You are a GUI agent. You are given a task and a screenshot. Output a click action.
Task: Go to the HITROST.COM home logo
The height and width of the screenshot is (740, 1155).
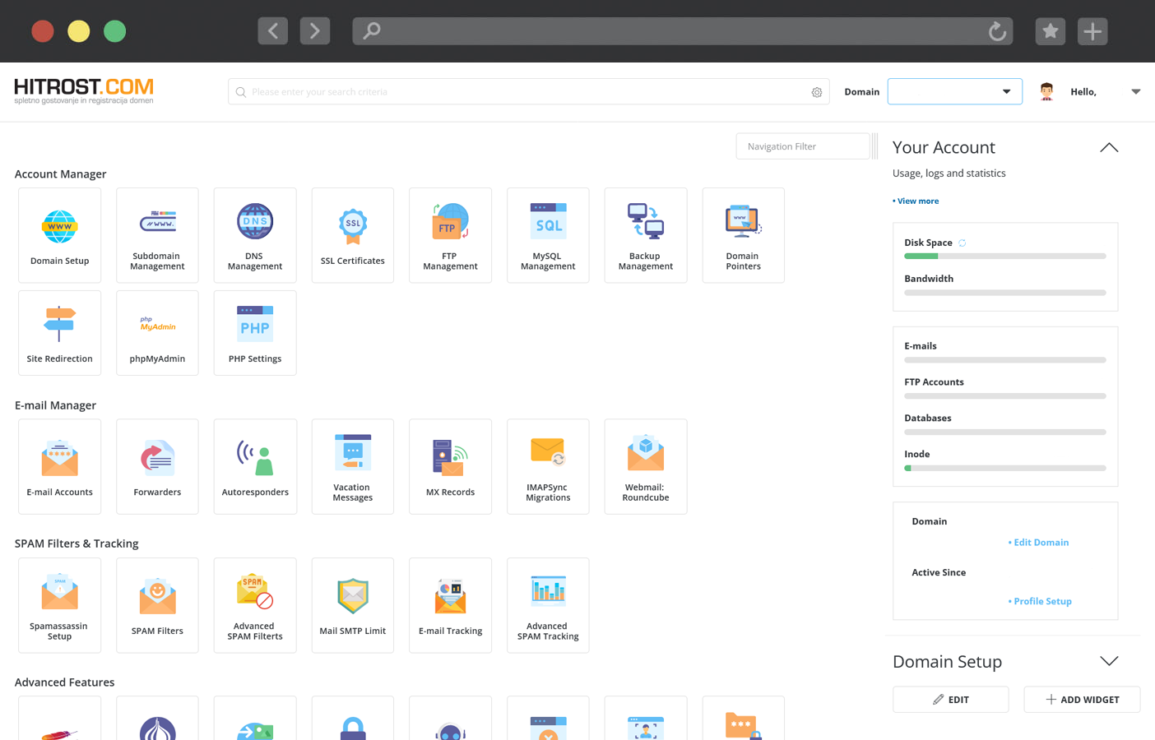tap(84, 90)
